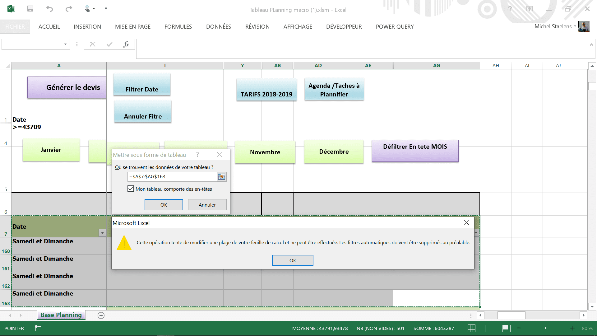Click the table data range input field
Screen dimensions: 597x336
tap(172, 177)
